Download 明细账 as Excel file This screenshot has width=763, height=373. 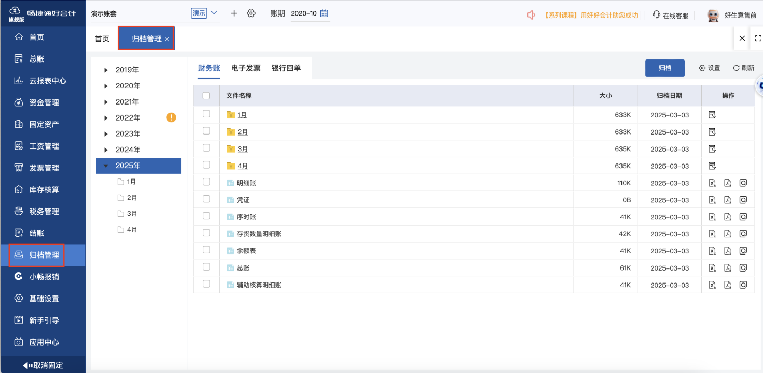click(x=712, y=183)
